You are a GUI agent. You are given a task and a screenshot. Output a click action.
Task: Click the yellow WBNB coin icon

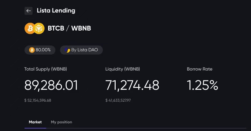point(39,28)
